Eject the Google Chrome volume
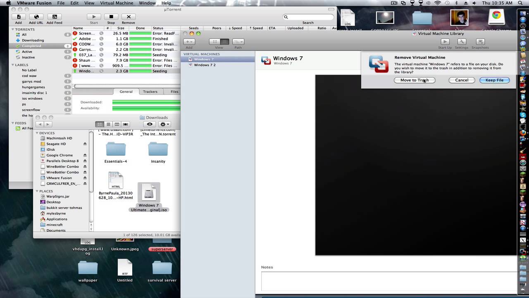The height and width of the screenshot is (298, 529). coord(85,155)
